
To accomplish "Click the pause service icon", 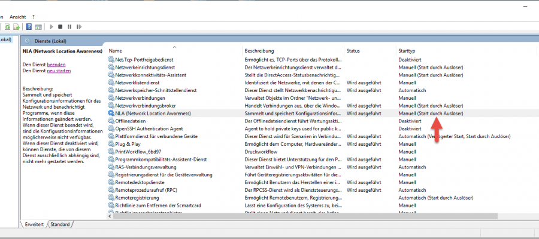I will 69,27.
